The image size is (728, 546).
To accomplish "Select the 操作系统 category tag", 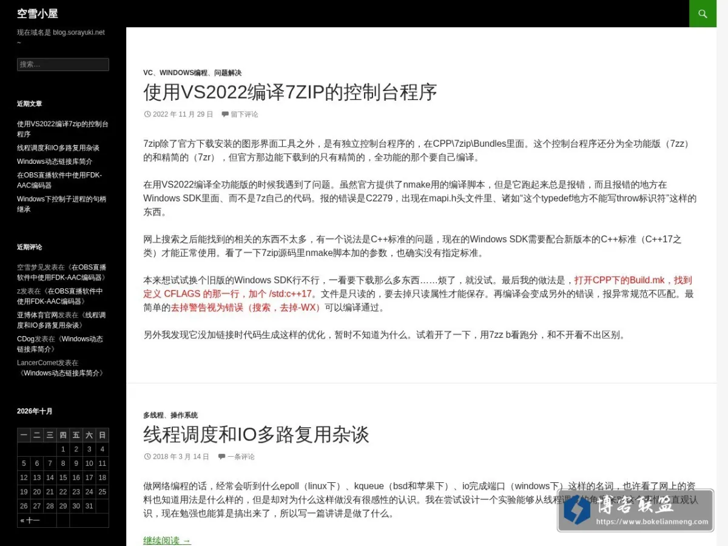I will [x=184, y=415].
